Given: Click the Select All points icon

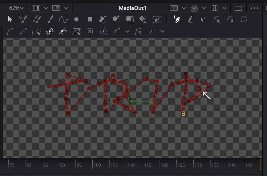Looking at the screenshot, I should pos(36,31).
